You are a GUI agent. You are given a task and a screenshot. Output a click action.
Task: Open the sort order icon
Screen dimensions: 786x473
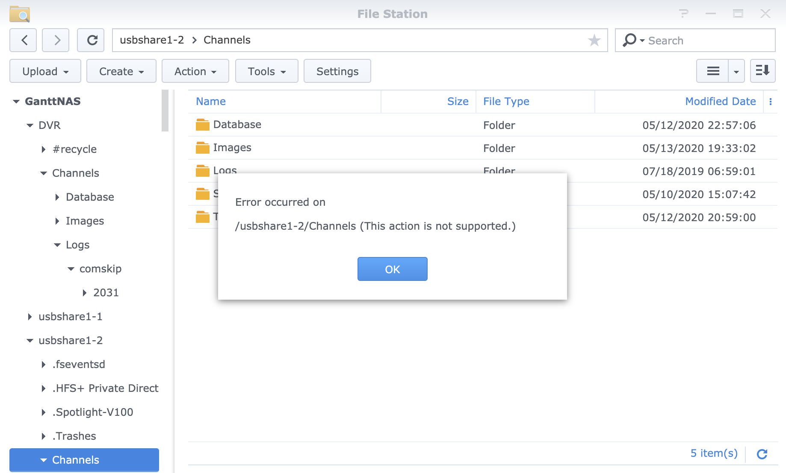click(x=762, y=71)
